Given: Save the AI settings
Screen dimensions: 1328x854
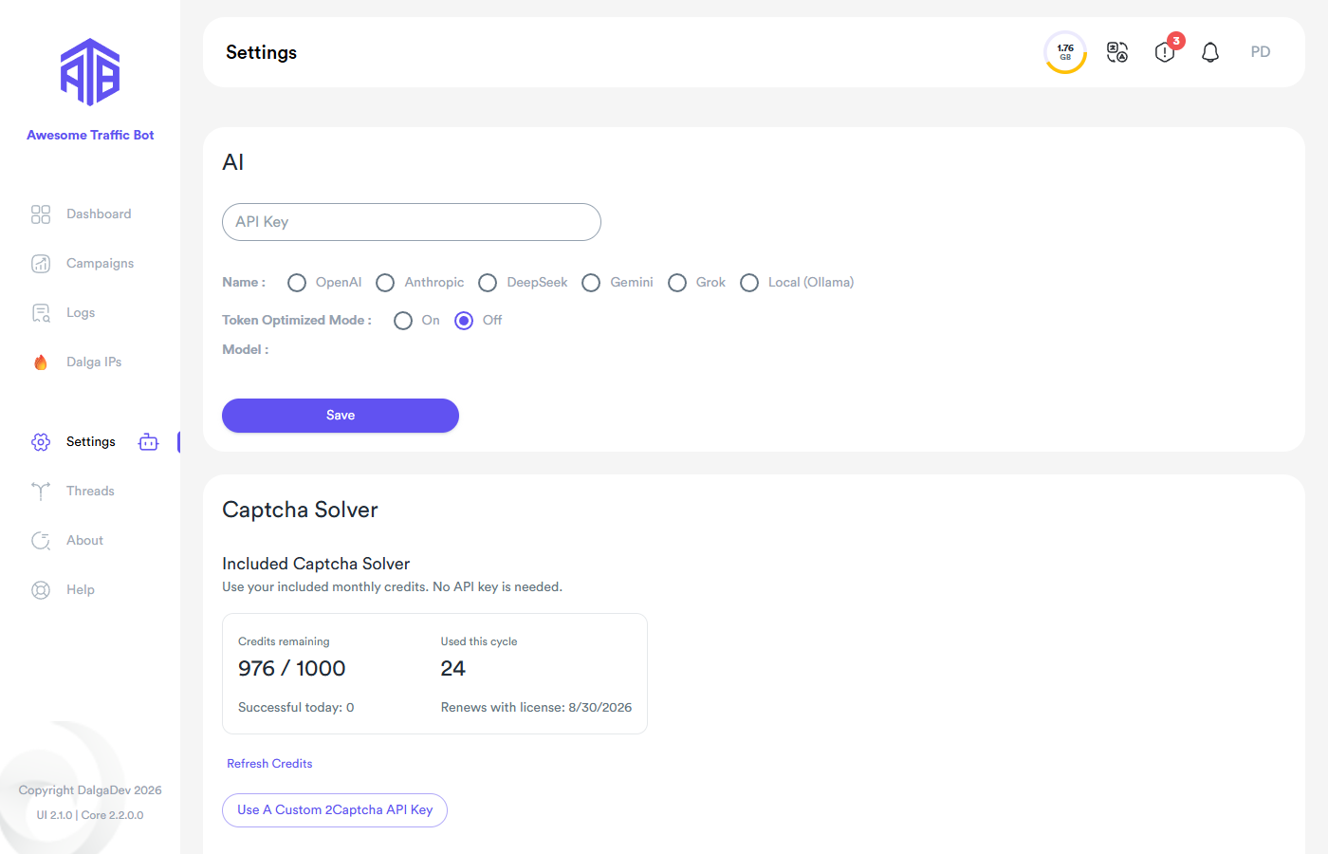Looking at the screenshot, I should click(341, 416).
